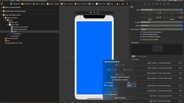Viewport: 184px width, 103px height.
Task: Open the Layout Automatic dropdown
Action: pos(162,25)
